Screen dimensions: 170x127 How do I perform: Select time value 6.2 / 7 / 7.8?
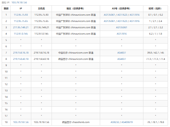click(155, 34)
